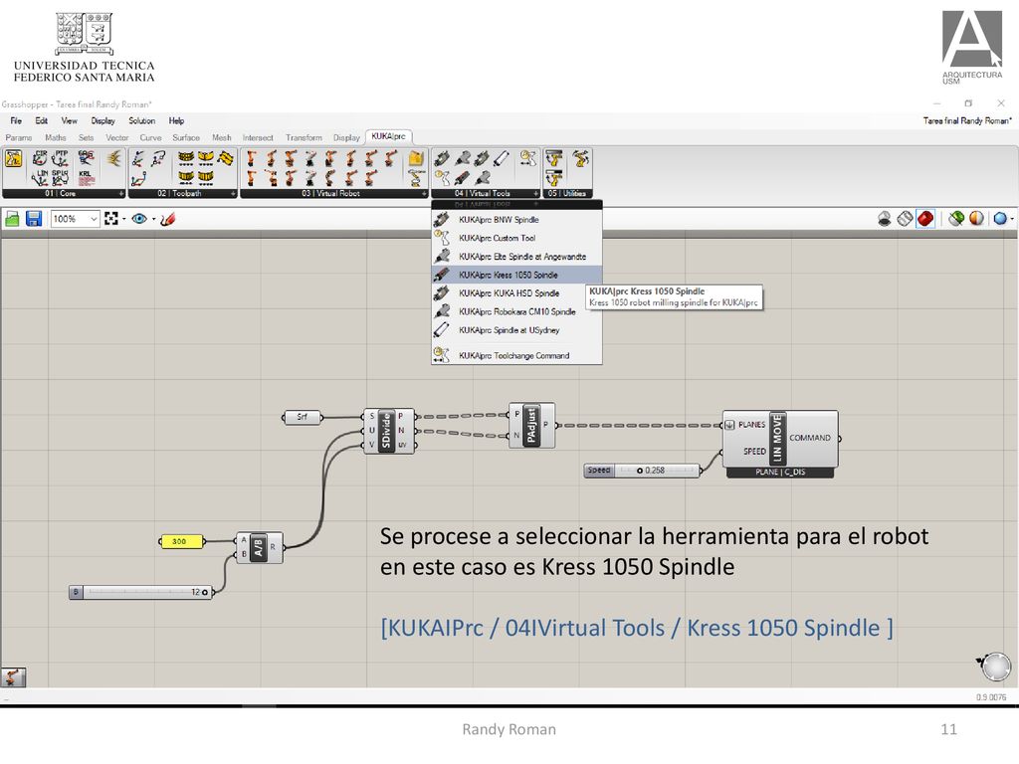The height and width of the screenshot is (764, 1019).
Task: Switch to the Mesh tab
Action: pos(222,137)
